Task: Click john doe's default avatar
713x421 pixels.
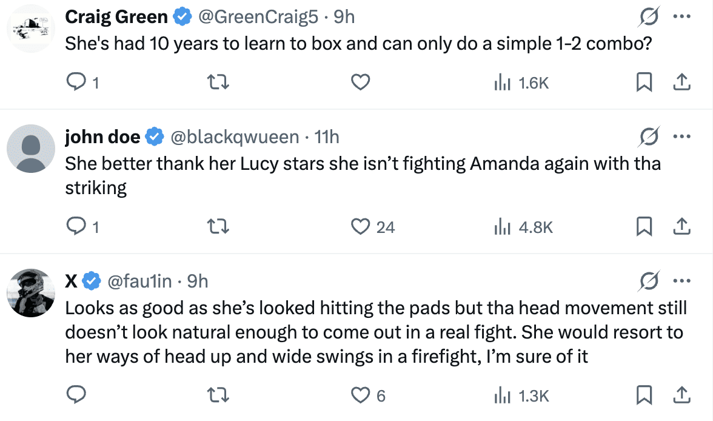Action: pos(31,149)
